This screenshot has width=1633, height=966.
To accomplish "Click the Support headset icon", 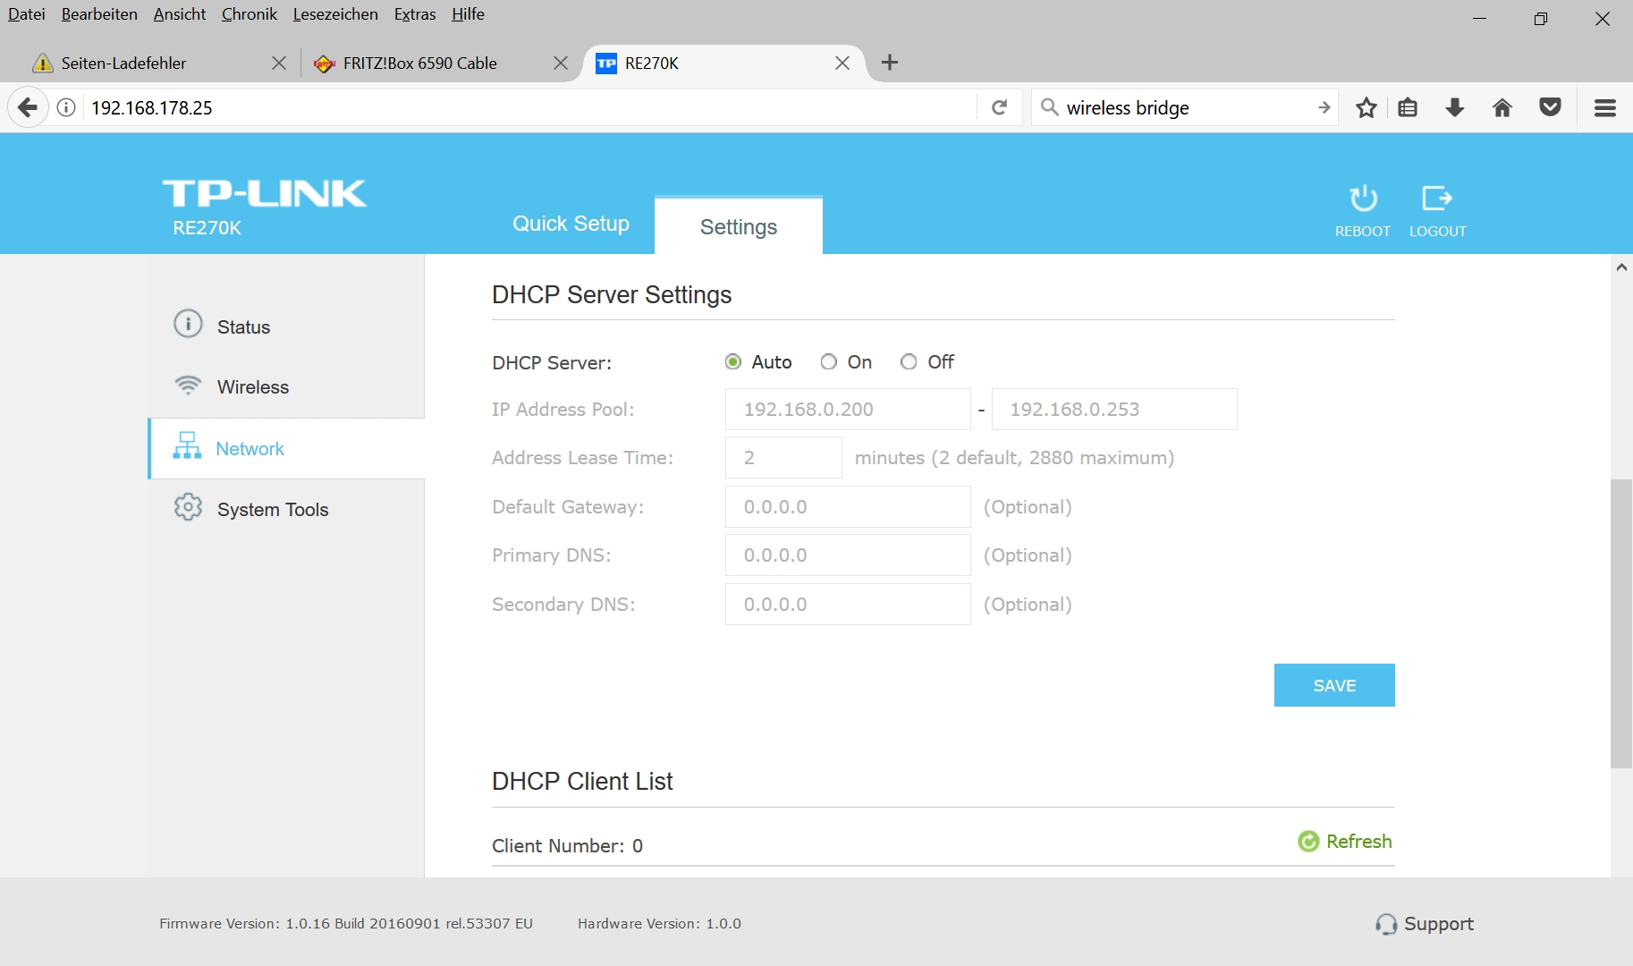I will coord(1386,924).
